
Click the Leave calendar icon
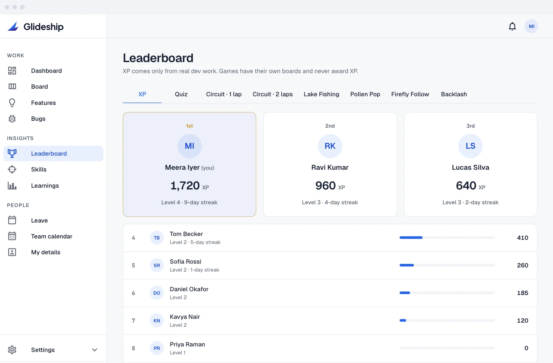click(12, 220)
